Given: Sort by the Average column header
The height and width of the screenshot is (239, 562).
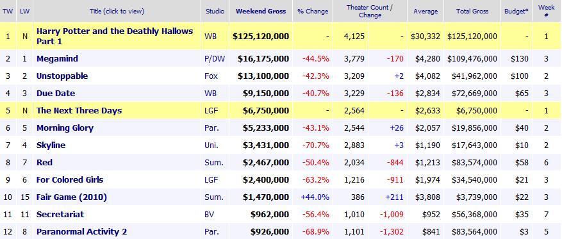Looking at the screenshot, I should pyautogui.click(x=426, y=11).
